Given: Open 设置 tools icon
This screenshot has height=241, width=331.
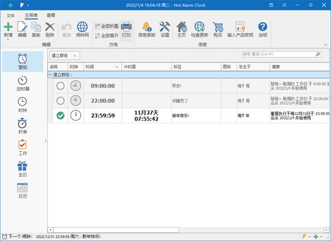Looking at the screenshot, I should coord(165,27).
